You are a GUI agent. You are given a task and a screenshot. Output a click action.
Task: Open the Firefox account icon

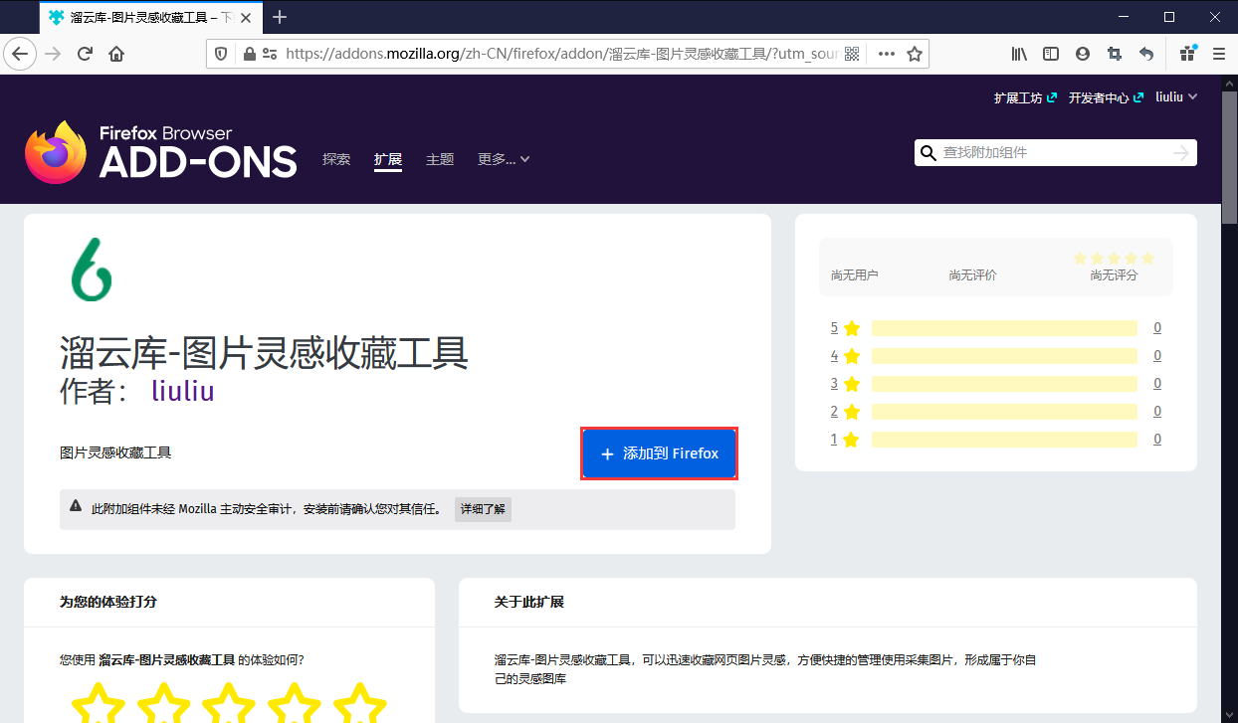(x=1083, y=54)
